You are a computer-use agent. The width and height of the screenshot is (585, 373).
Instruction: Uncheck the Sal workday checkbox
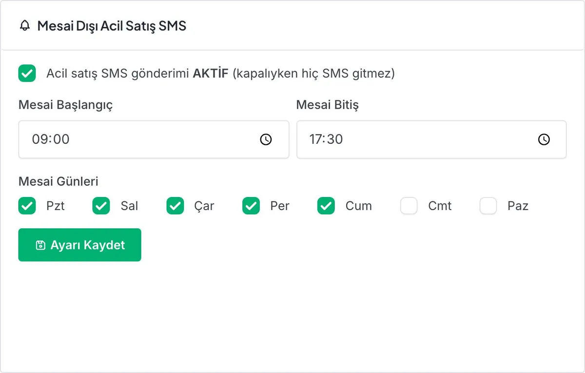pyautogui.click(x=101, y=206)
